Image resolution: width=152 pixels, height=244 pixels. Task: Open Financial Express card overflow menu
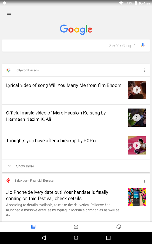pyautogui.click(x=144, y=182)
